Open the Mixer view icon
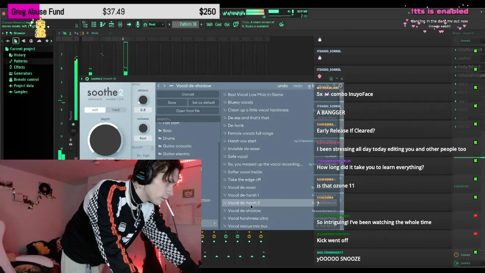The image size is (485, 273). pyautogui.click(x=120, y=24)
